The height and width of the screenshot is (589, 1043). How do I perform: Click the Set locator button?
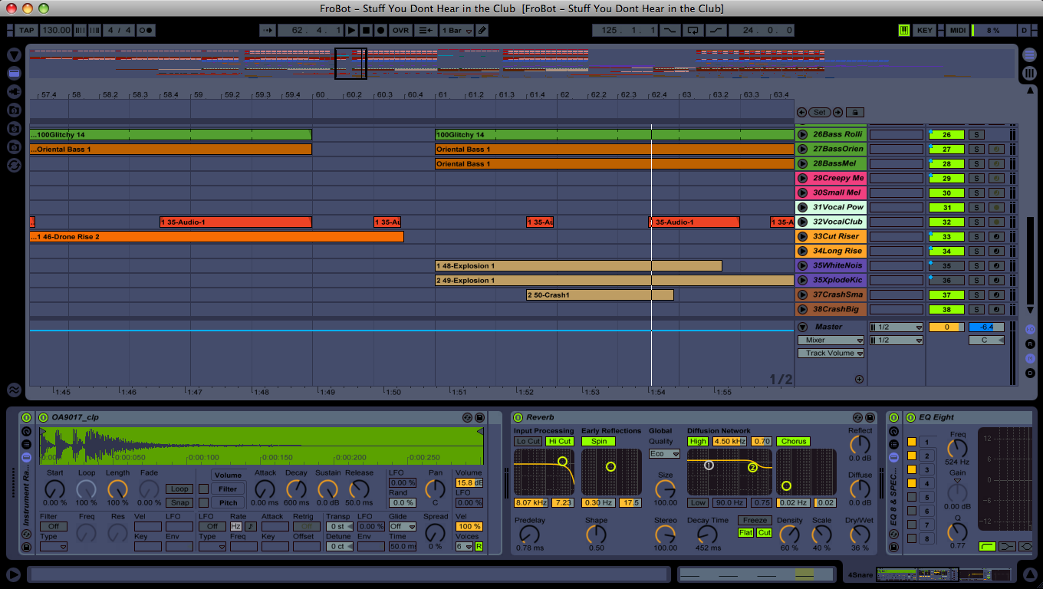(x=820, y=112)
